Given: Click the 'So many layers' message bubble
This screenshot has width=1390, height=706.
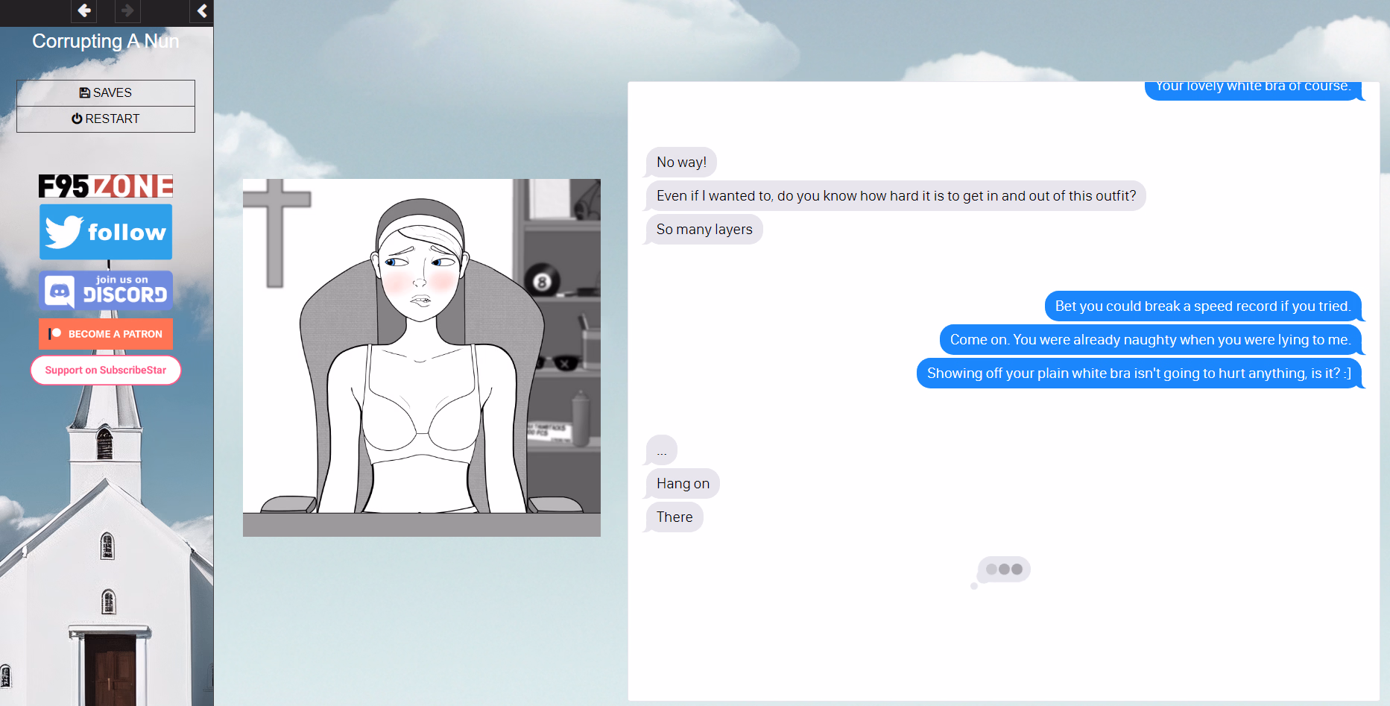Looking at the screenshot, I should click(x=704, y=230).
